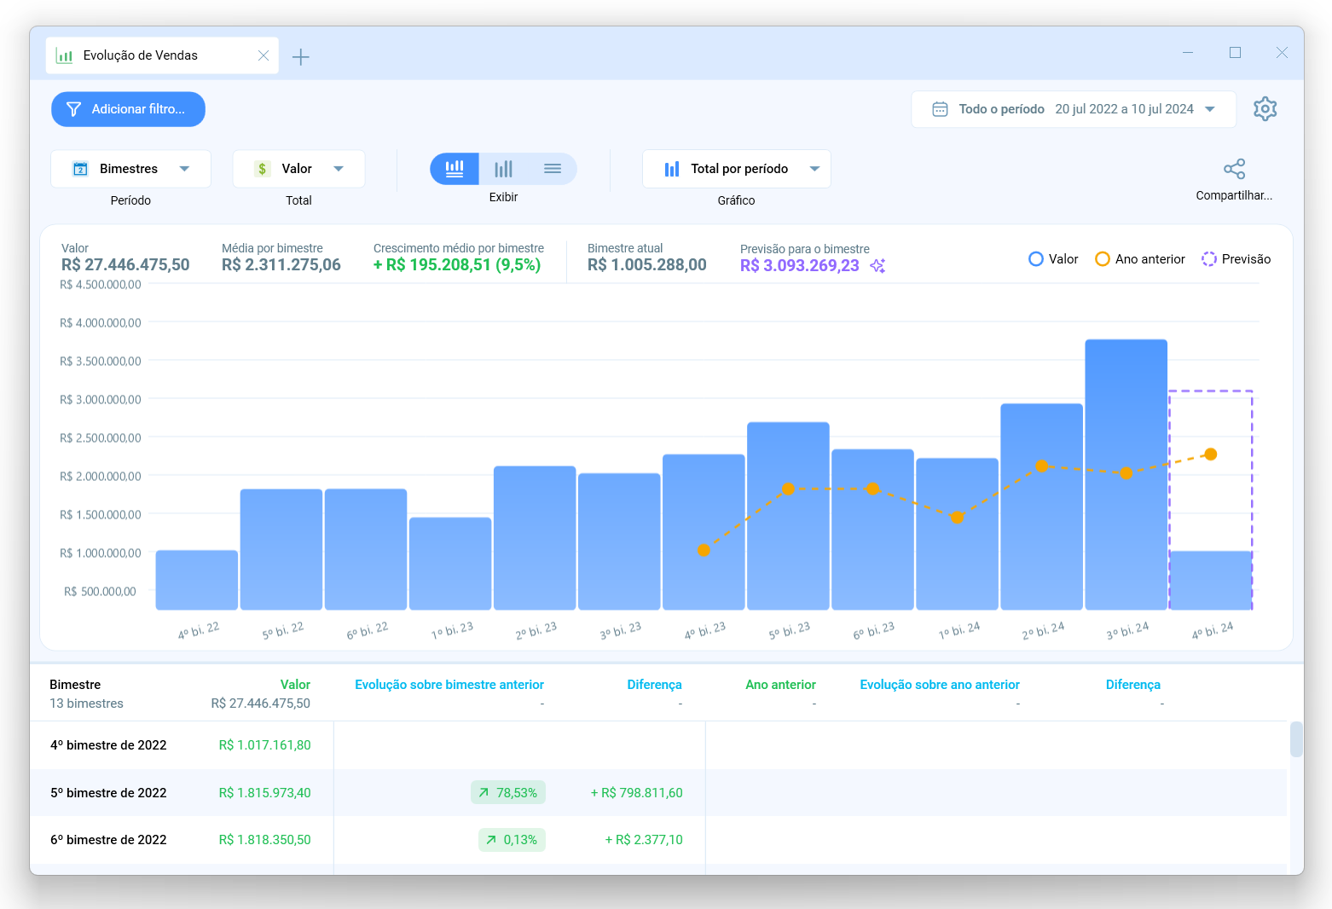1332x909 pixels.
Task: Click difference + R$ 2.377,10
Action: pos(644,840)
